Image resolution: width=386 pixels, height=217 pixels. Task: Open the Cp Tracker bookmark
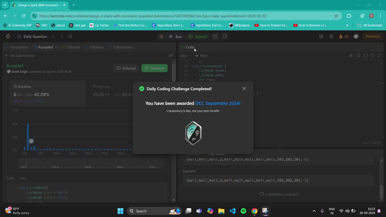click(x=99, y=25)
